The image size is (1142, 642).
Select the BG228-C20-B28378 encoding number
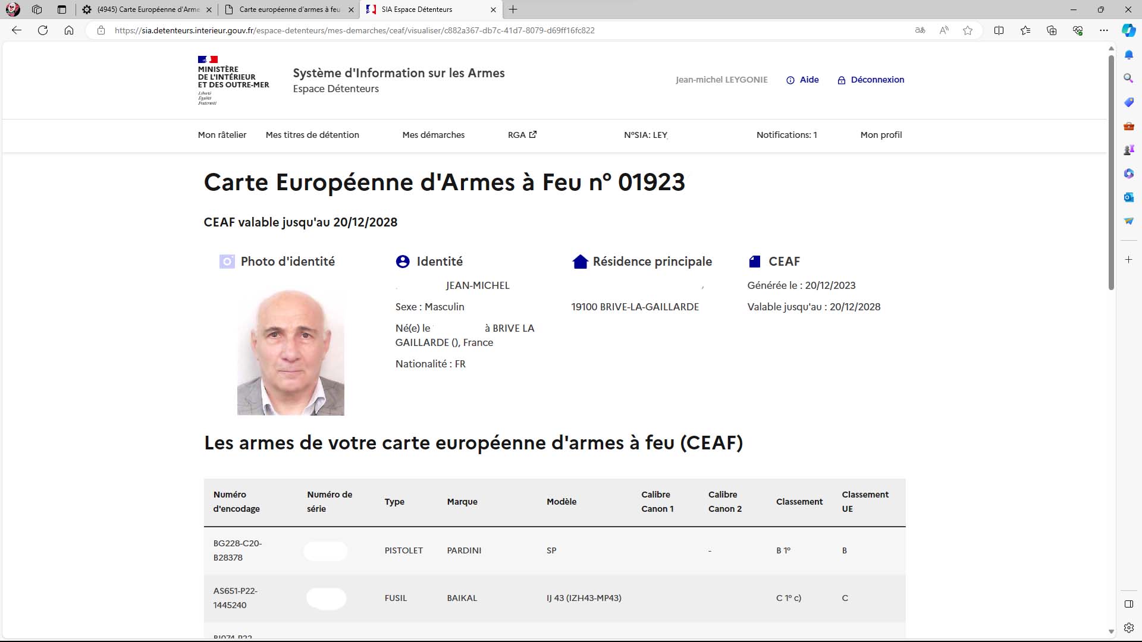pos(237,550)
